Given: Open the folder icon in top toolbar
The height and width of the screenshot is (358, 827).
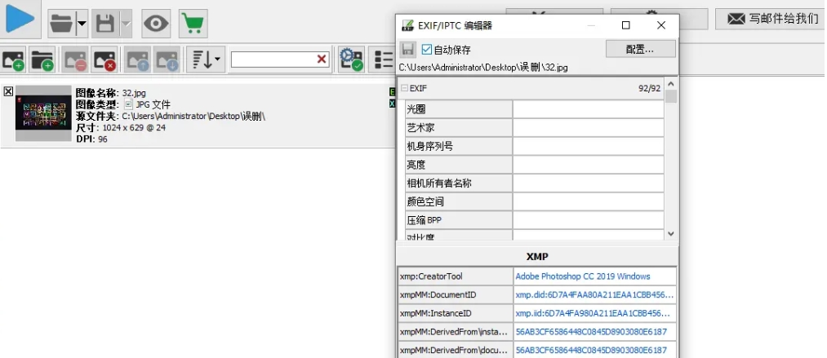Looking at the screenshot, I should [61, 24].
